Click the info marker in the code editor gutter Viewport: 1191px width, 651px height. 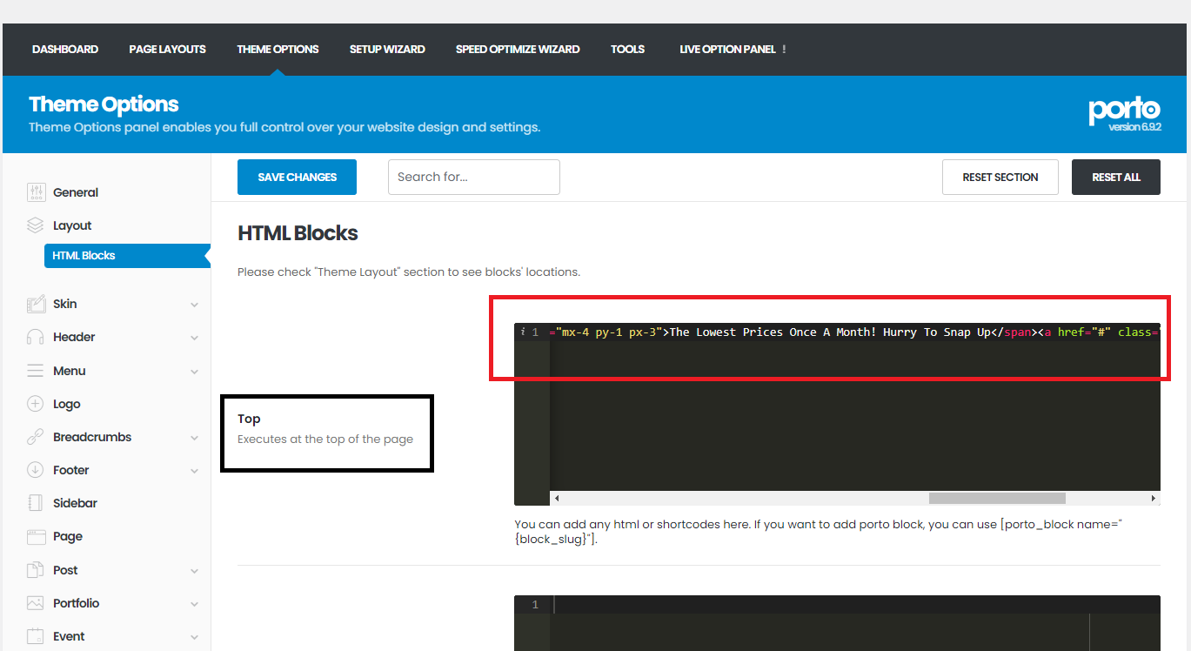tap(522, 332)
